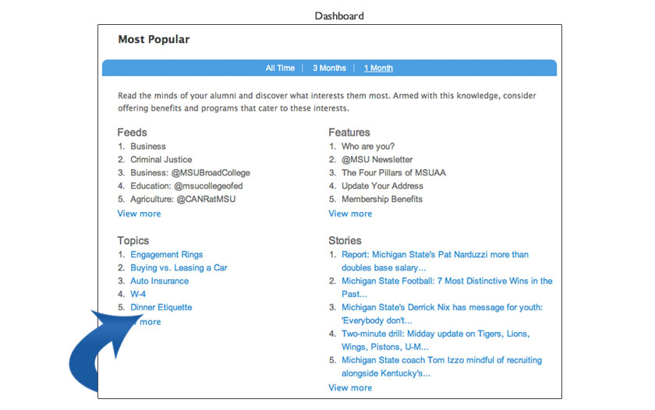
Task: Open the Auto Insurance topic
Action: [159, 281]
